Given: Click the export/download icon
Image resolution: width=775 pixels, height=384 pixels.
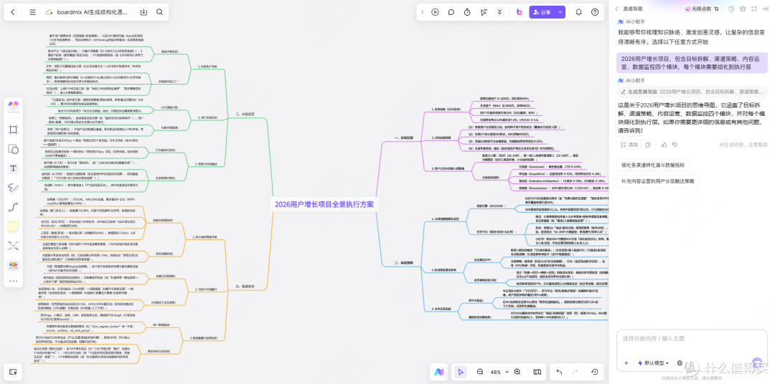Looking at the screenshot, I should [144, 12].
